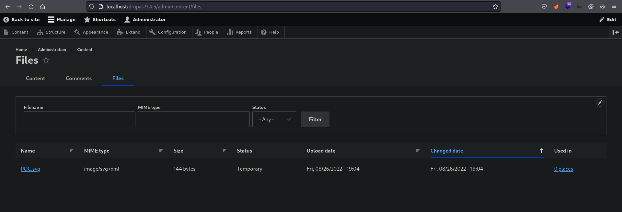The width and height of the screenshot is (622, 212).
Task: Click the pencil configure icon in filter box
Action: pyautogui.click(x=600, y=102)
